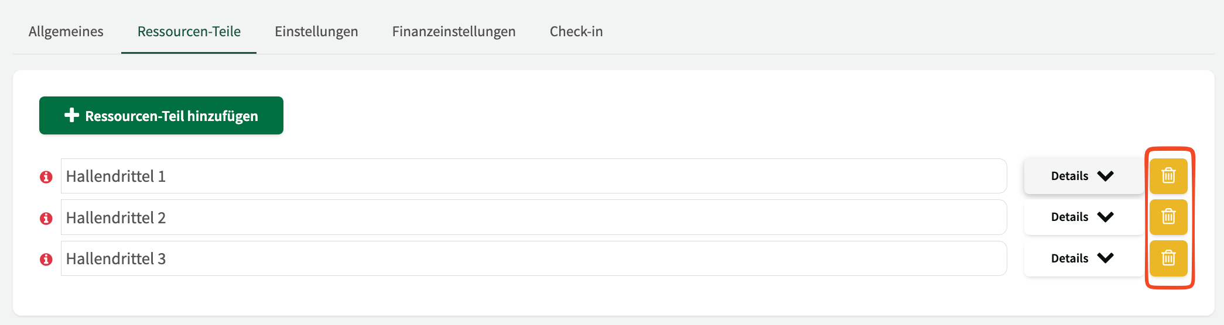Open the Details dropdown for Hallendrittel 2
Image resolution: width=1224 pixels, height=325 pixels.
click(1082, 217)
